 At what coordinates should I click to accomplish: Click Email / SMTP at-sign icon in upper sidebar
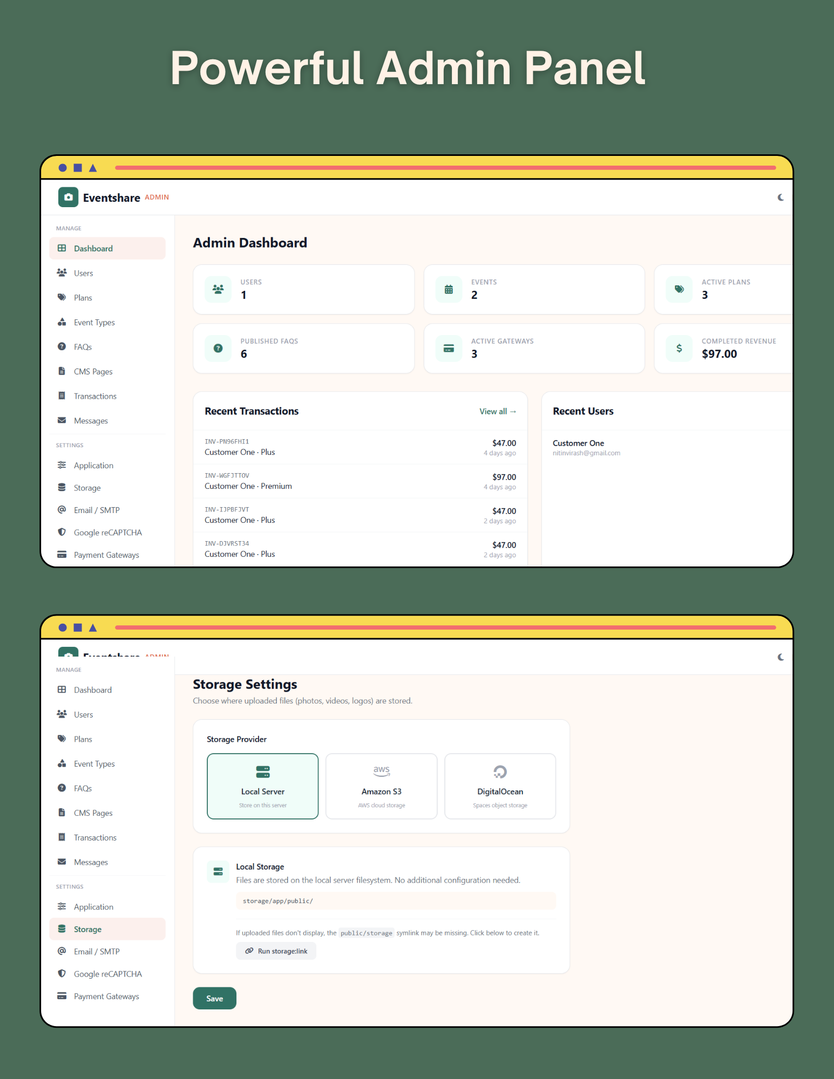(62, 510)
